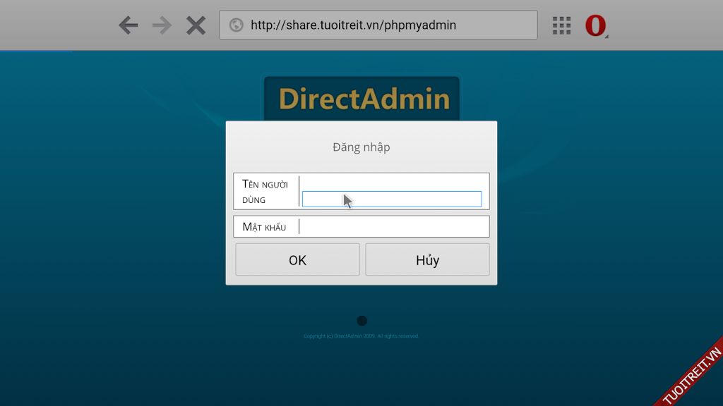The image size is (723, 406).
Task: Click the round loading dot below the dialog
Action: tap(361, 321)
